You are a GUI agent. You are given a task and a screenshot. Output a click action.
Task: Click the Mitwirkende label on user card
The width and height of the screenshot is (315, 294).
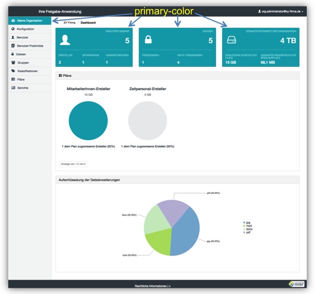pyautogui.click(x=91, y=55)
